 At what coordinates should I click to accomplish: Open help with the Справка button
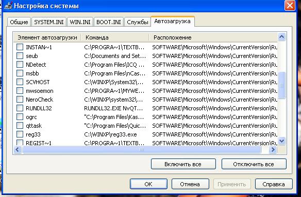coord(274,184)
